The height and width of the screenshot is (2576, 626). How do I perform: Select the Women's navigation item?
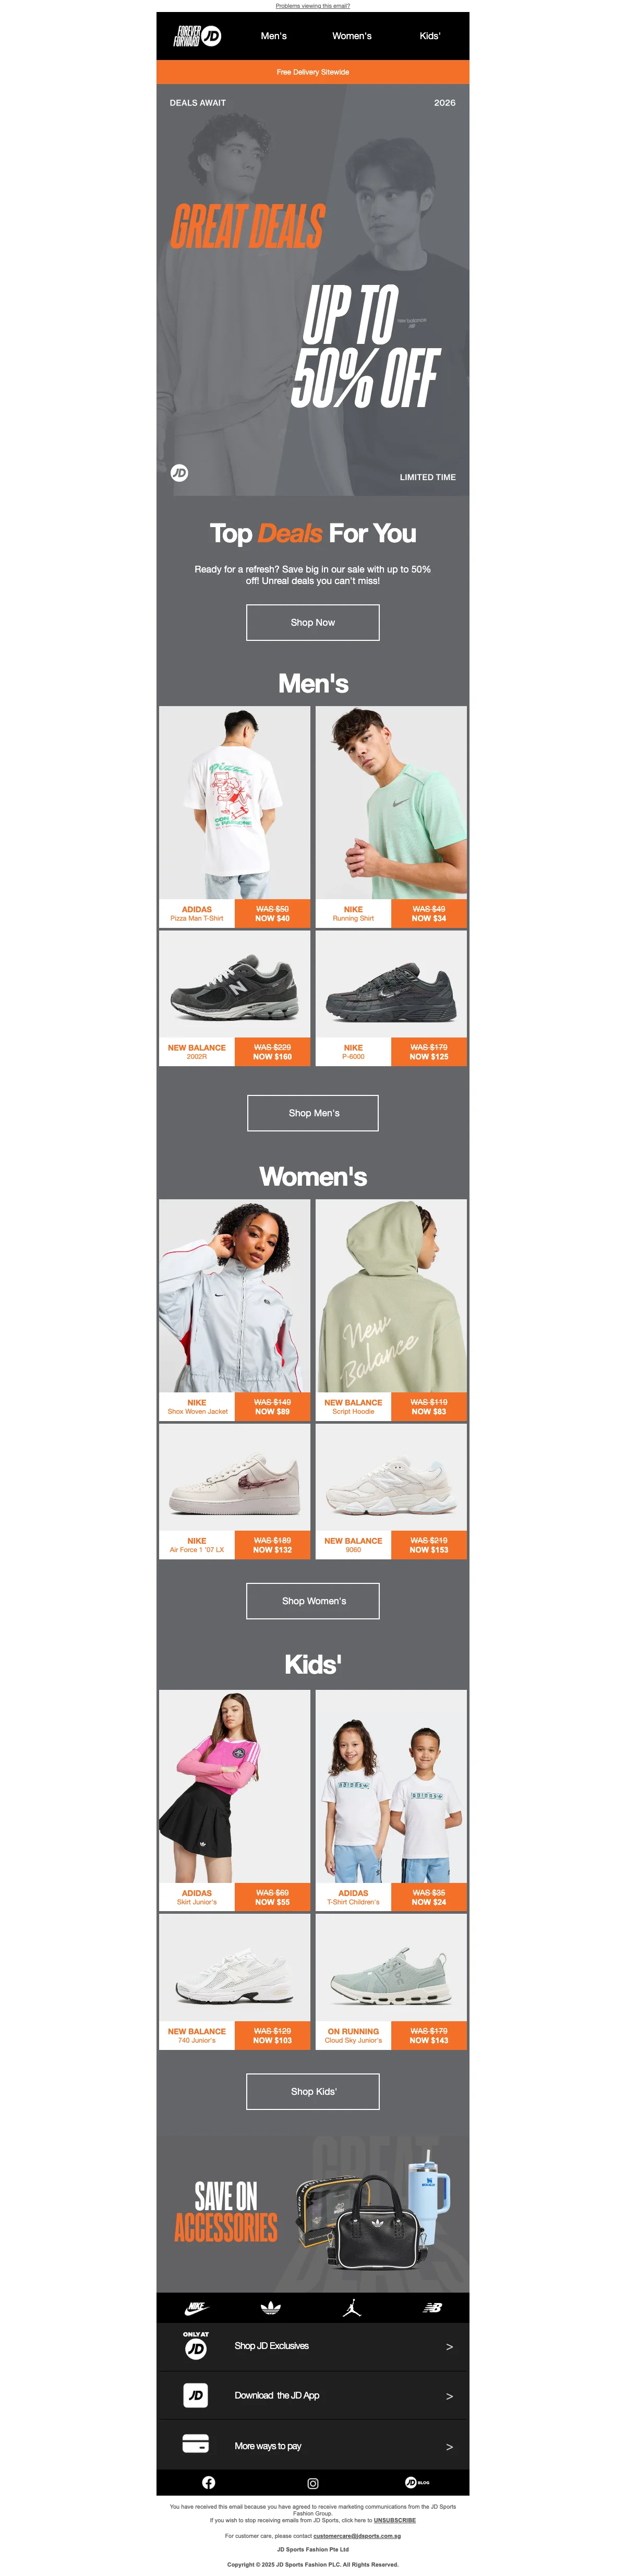[352, 36]
